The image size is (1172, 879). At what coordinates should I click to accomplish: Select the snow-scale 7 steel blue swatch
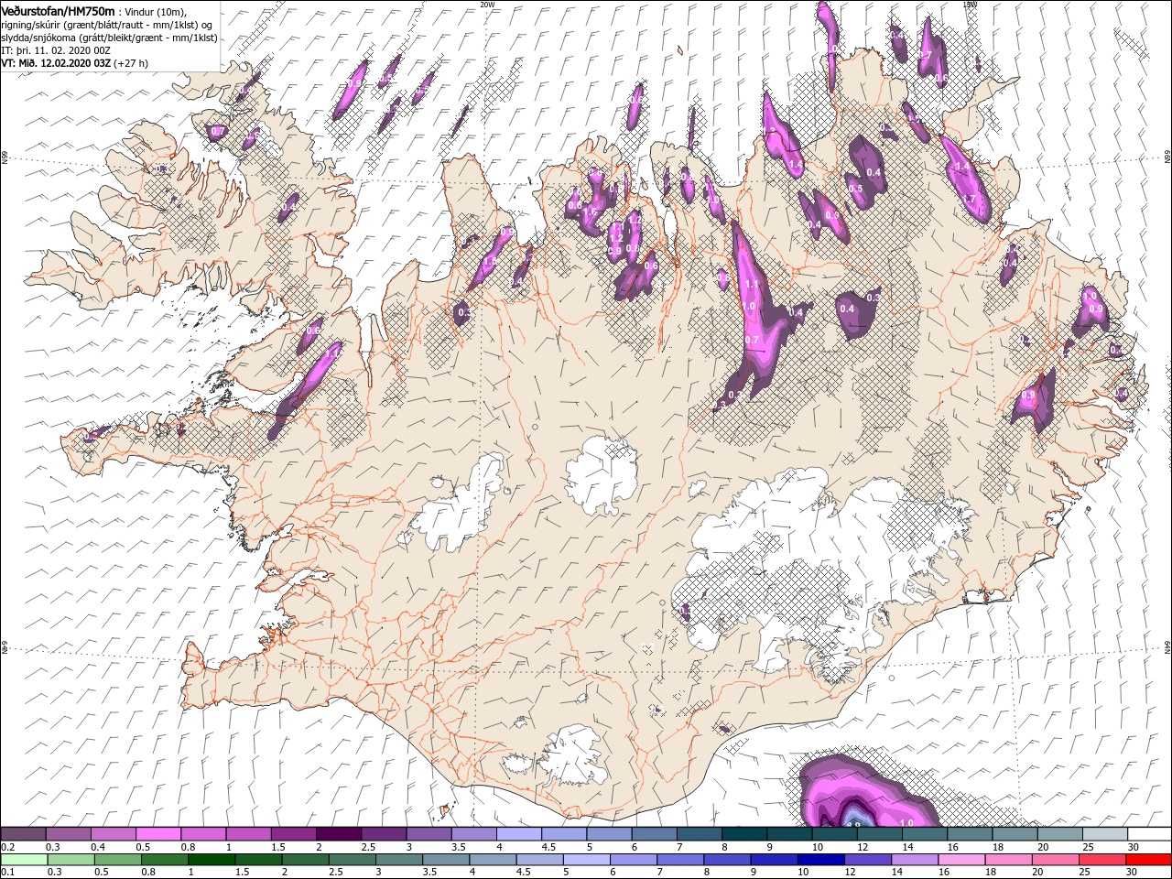[699, 833]
